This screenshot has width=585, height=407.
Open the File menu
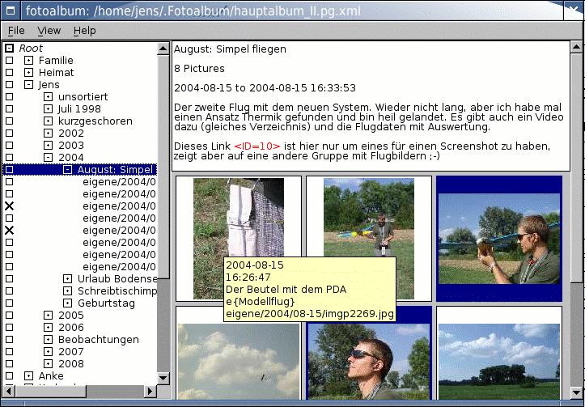pos(16,31)
